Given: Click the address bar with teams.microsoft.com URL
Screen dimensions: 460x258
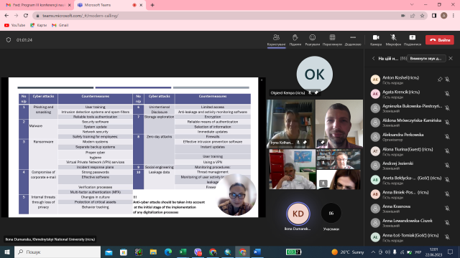Looking at the screenshot, I should [x=217, y=16].
